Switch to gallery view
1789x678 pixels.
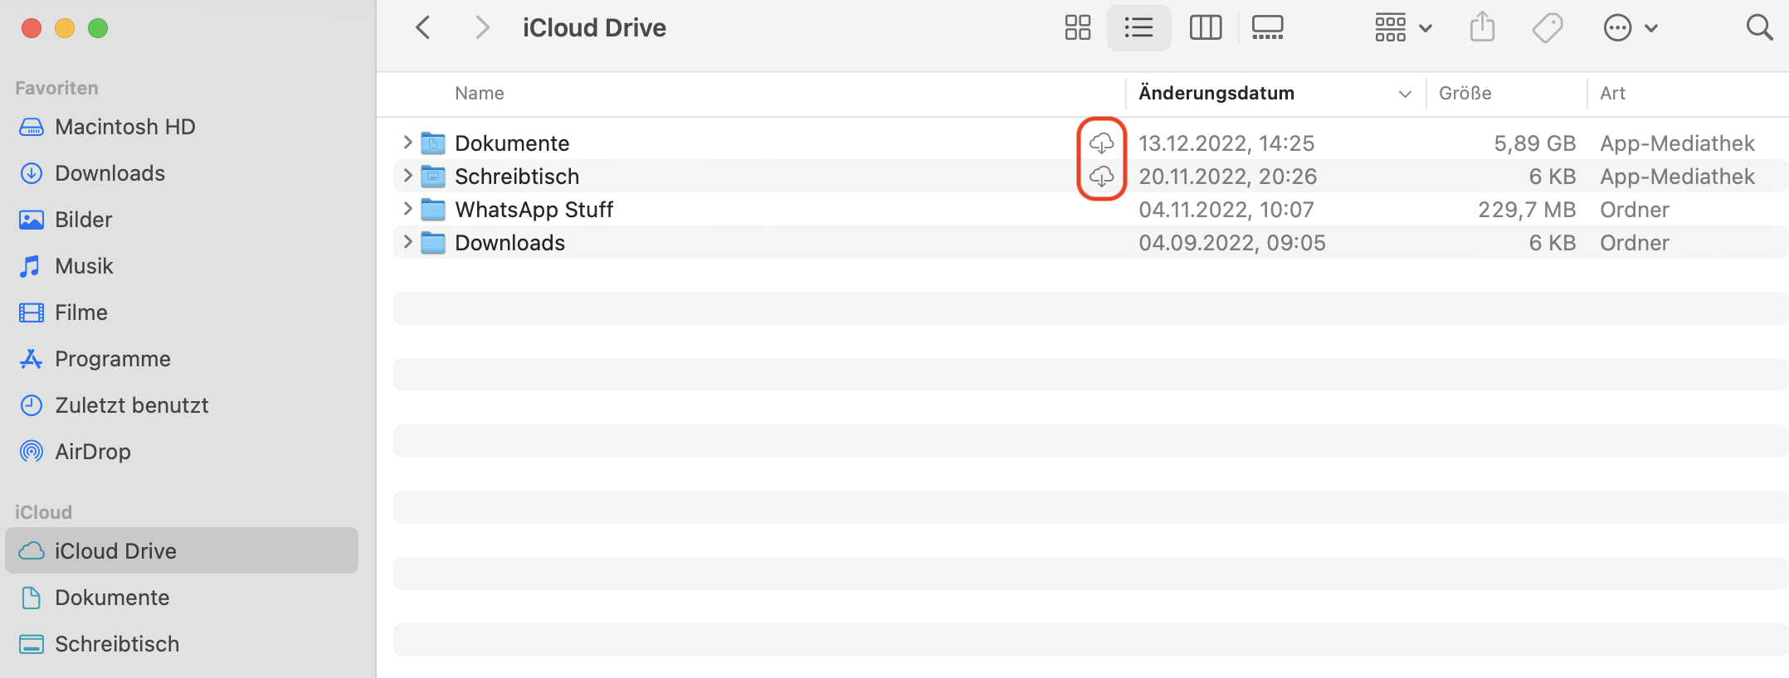[1267, 28]
